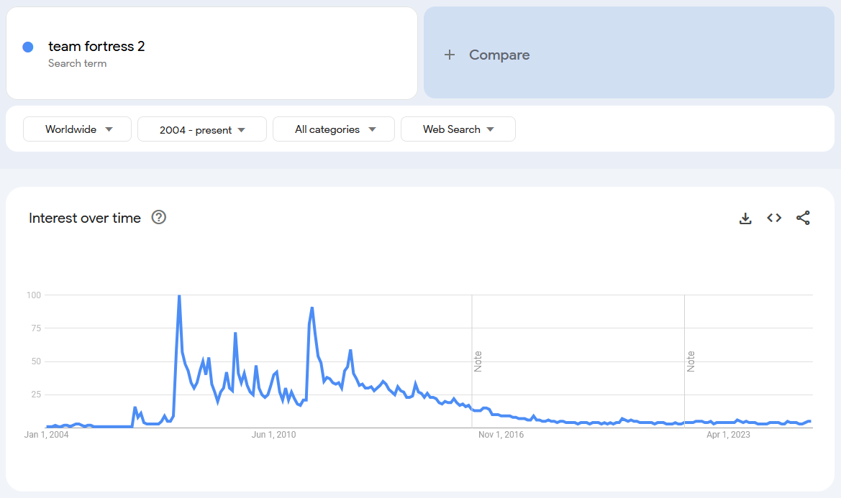Change the Web Search type dropdown
The height and width of the screenshot is (498, 841).
[458, 129]
